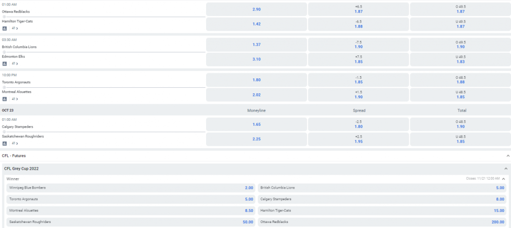Bet Toronto Argonauts moneyline 1.80
The width and height of the screenshot is (511, 228).
pyautogui.click(x=256, y=80)
